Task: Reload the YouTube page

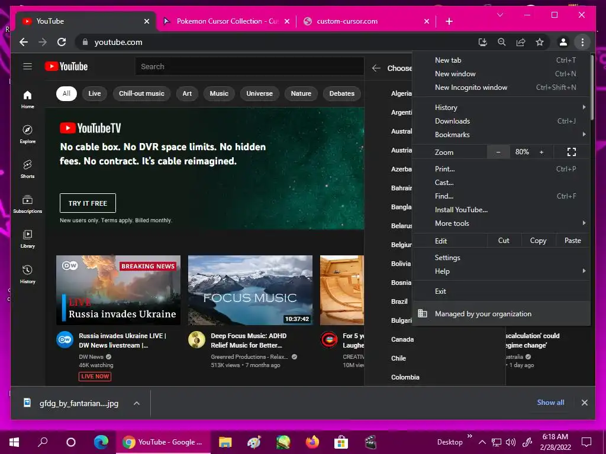Action: pos(62,42)
